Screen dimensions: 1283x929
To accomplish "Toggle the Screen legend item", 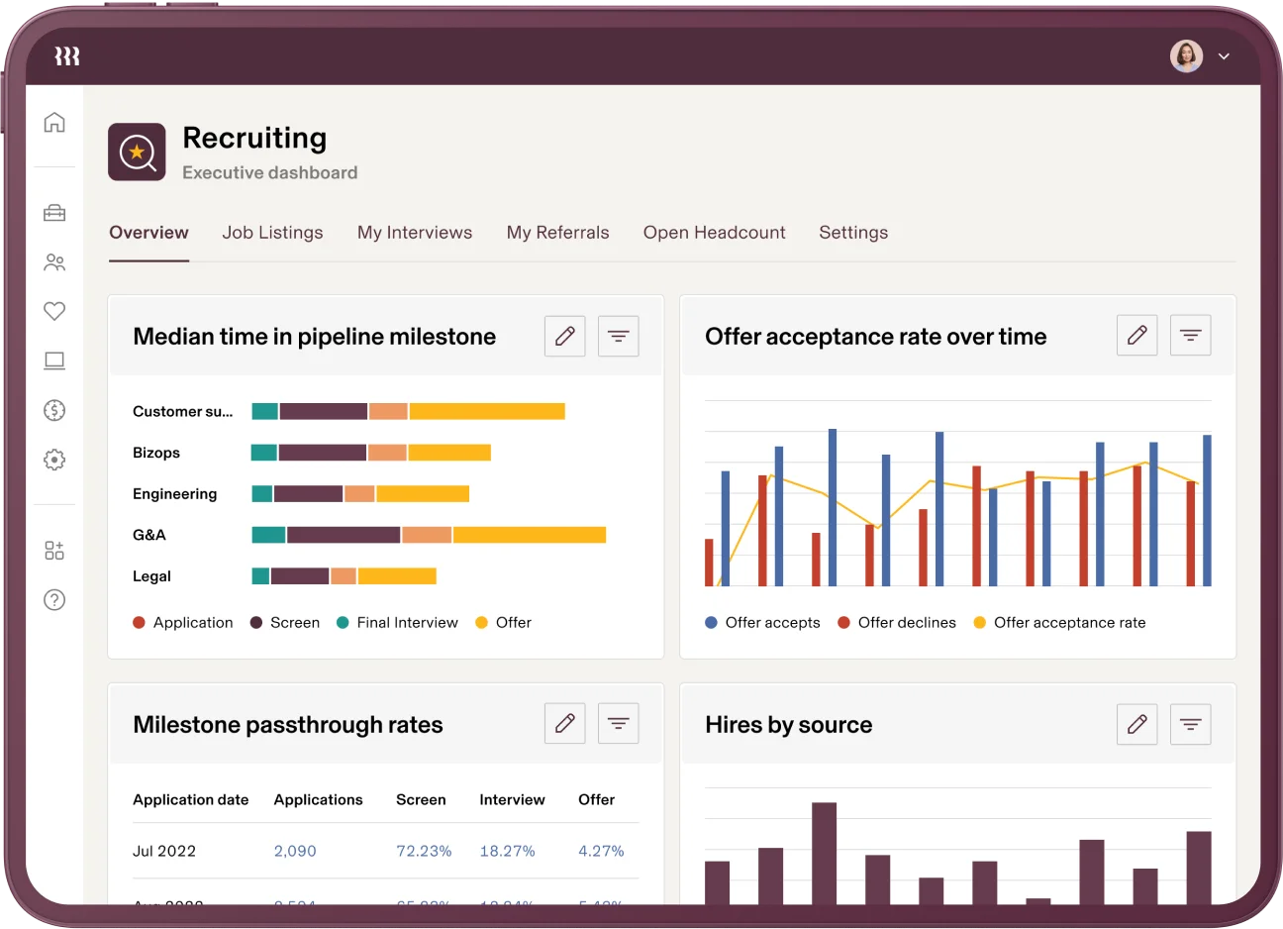I will tap(285, 623).
